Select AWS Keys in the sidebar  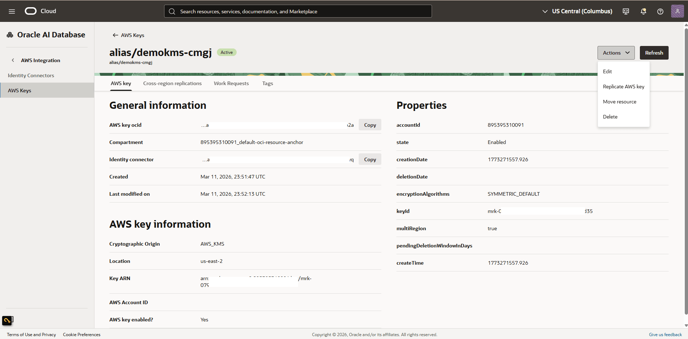(x=47, y=90)
